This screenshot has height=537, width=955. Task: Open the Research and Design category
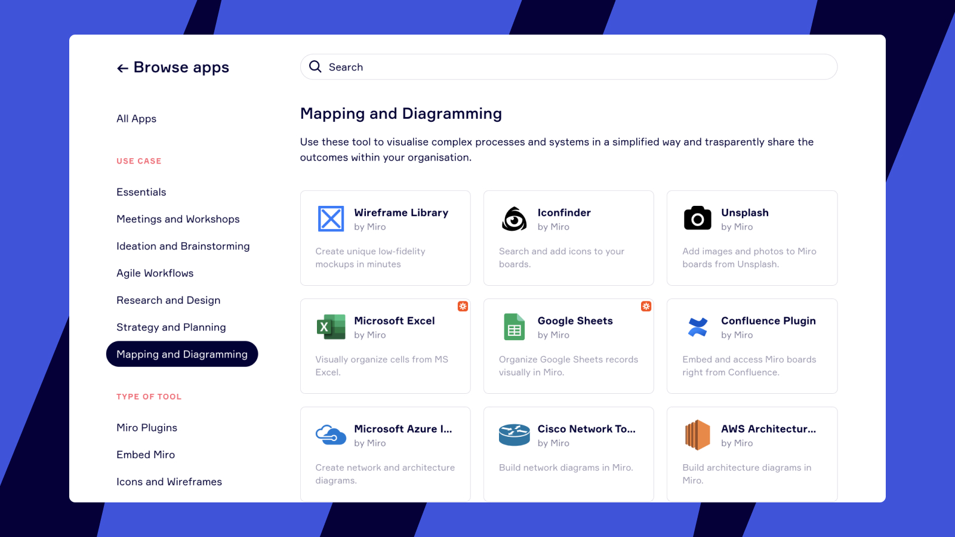tap(168, 300)
